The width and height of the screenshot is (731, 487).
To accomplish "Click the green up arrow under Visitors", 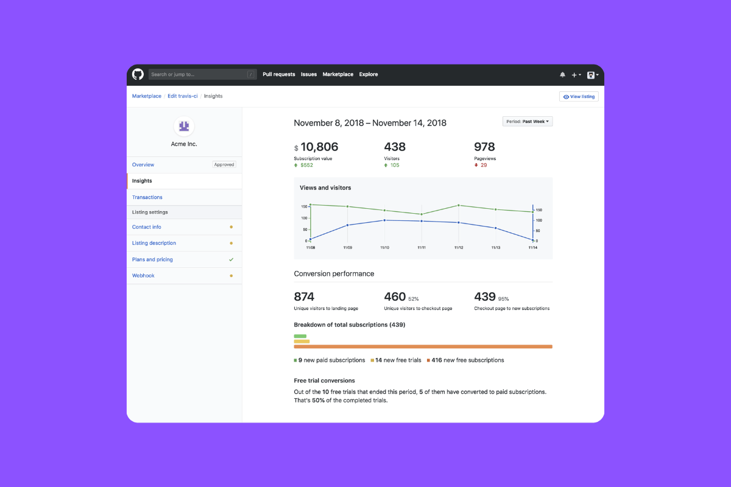I will [x=386, y=164].
